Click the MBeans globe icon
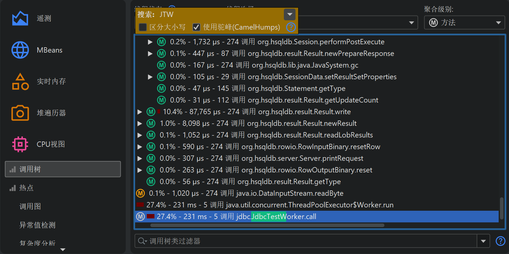Screen dimensions: 509x254 (x=20, y=50)
